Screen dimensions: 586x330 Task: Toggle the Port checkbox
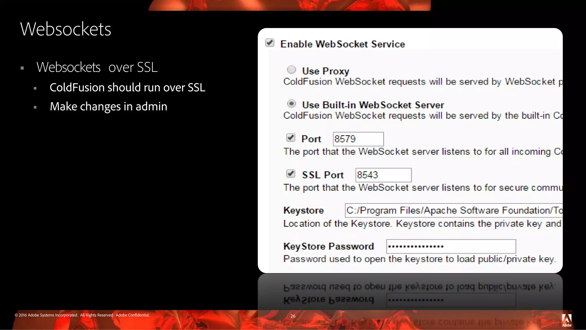point(291,138)
